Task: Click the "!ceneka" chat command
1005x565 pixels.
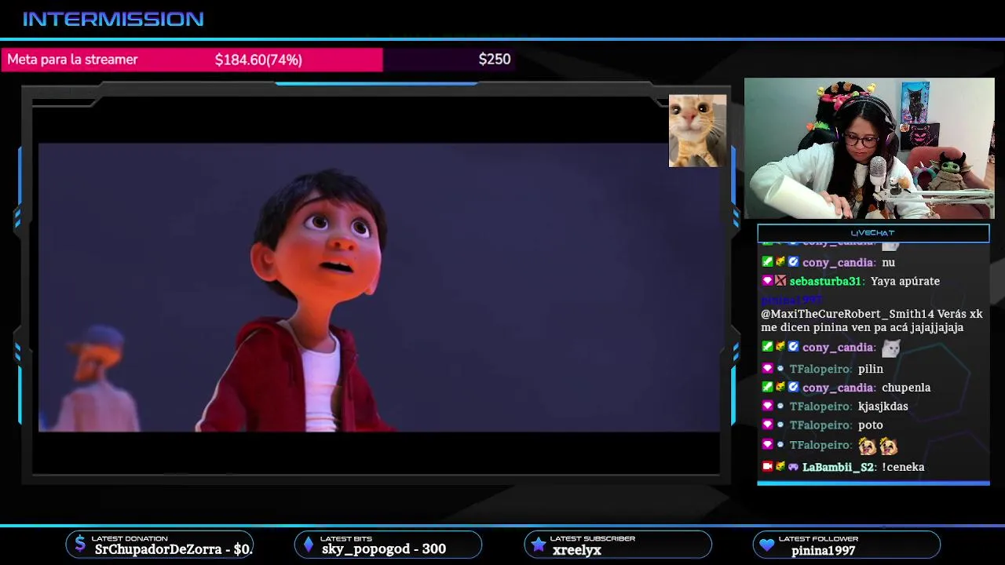Action: coord(903,467)
